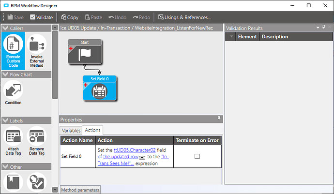
Task: Select the bookmark icon under Other
Action: pos(13,182)
